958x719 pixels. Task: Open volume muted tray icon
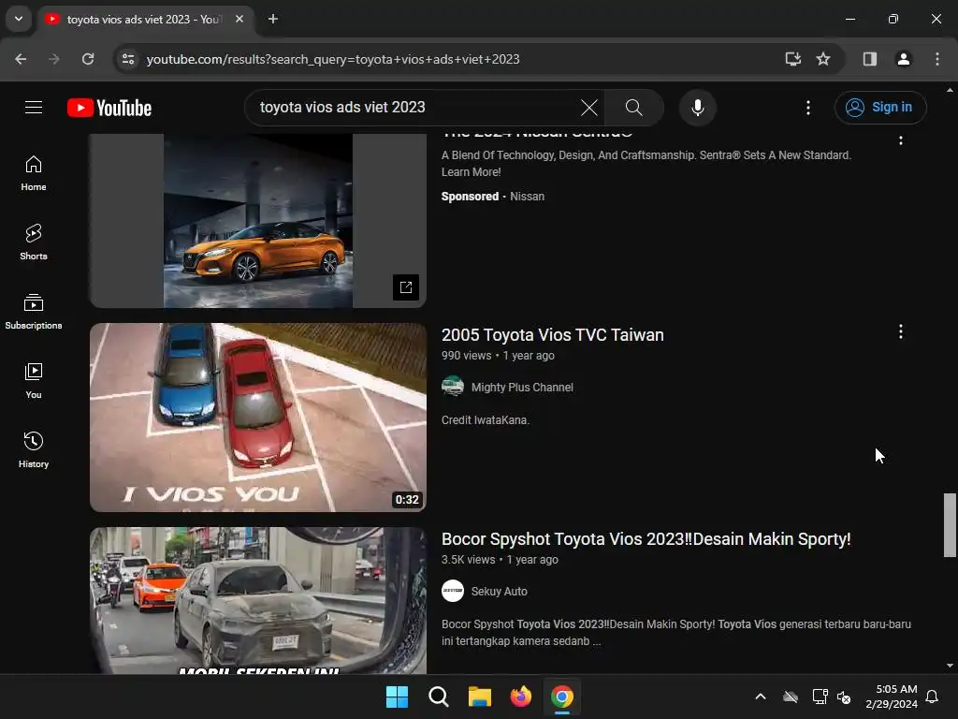click(844, 697)
